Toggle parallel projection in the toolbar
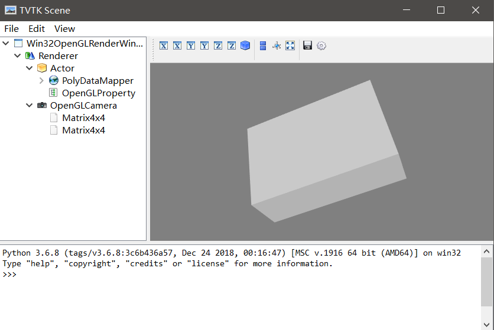Screen dimensions: 494x330 coord(263,45)
